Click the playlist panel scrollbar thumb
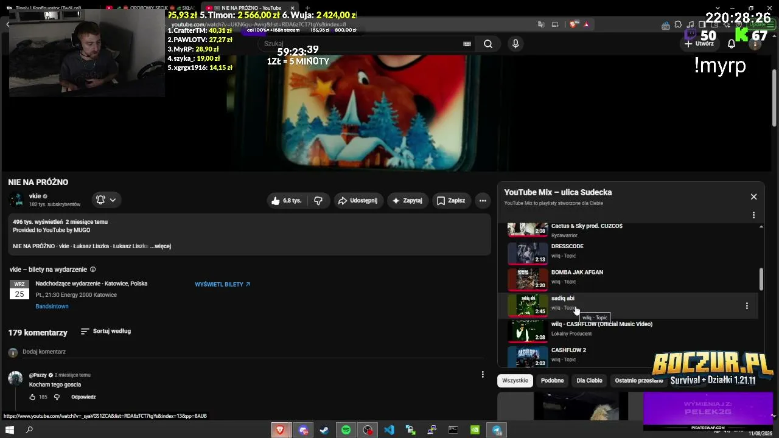The image size is (779, 438). (761, 279)
